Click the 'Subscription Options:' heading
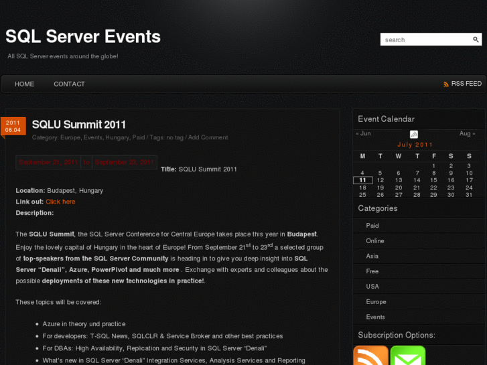This screenshot has width=487, height=365. [x=397, y=335]
